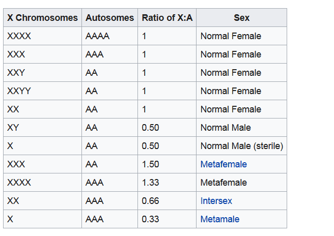334x236 pixels.
Task: Click the AAAA autosomes cell
Action: click(98, 36)
